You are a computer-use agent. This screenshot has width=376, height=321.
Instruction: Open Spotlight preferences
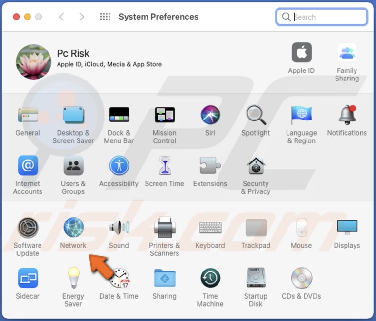click(256, 115)
